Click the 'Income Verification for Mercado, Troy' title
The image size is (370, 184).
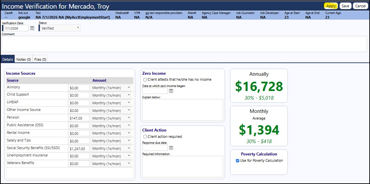click(x=56, y=6)
